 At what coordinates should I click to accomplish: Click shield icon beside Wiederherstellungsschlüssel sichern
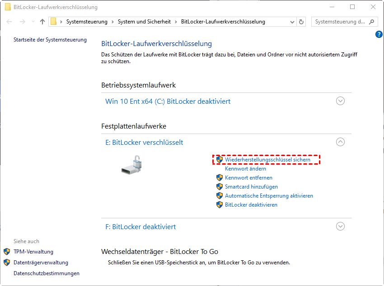click(x=220, y=159)
